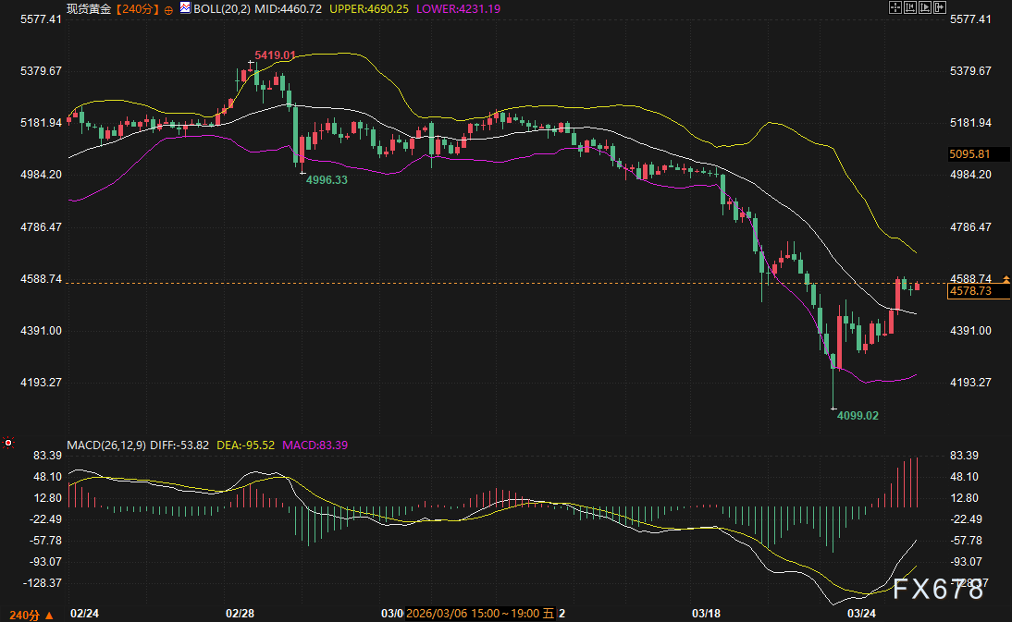Click the 现货黄金 instrument name
Image resolution: width=1012 pixels, height=622 pixels.
click(89, 7)
